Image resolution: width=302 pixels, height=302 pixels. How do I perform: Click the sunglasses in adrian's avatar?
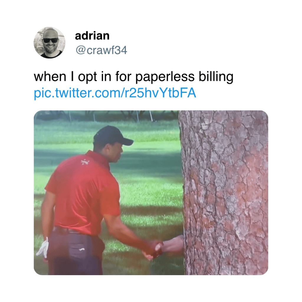coord(50,40)
